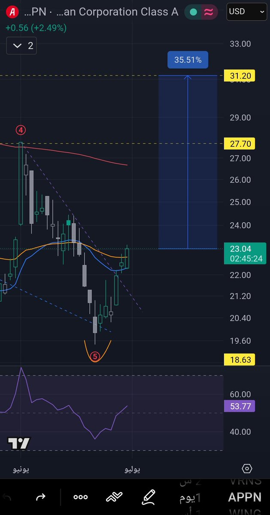
Task: Open chart settings hexagon gear icon
Action: click(x=247, y=469)
